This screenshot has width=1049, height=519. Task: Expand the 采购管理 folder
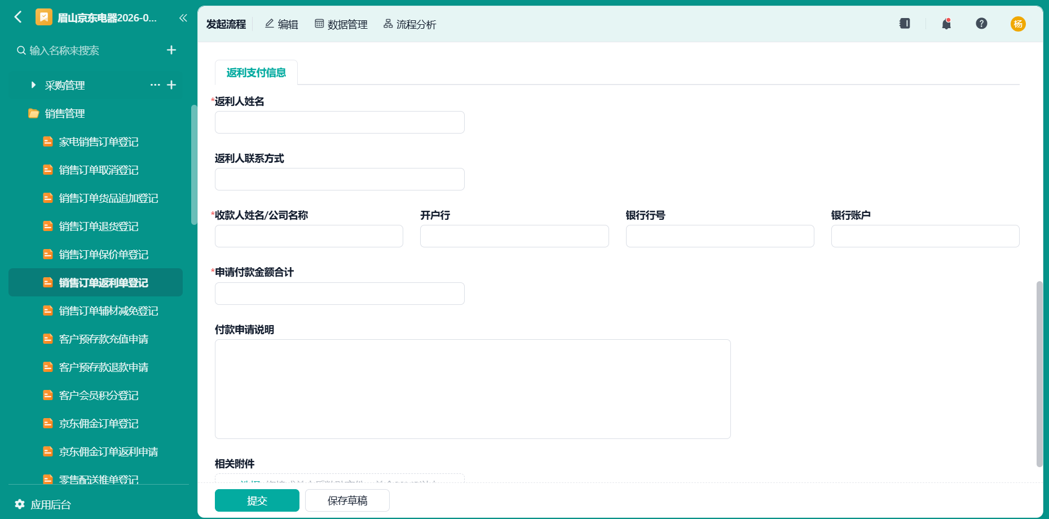(33, 85)
